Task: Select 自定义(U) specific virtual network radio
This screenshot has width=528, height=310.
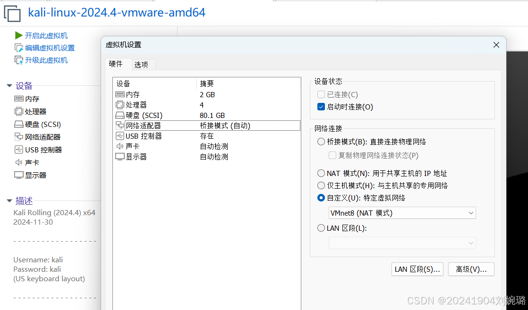Action: point(321,198)
